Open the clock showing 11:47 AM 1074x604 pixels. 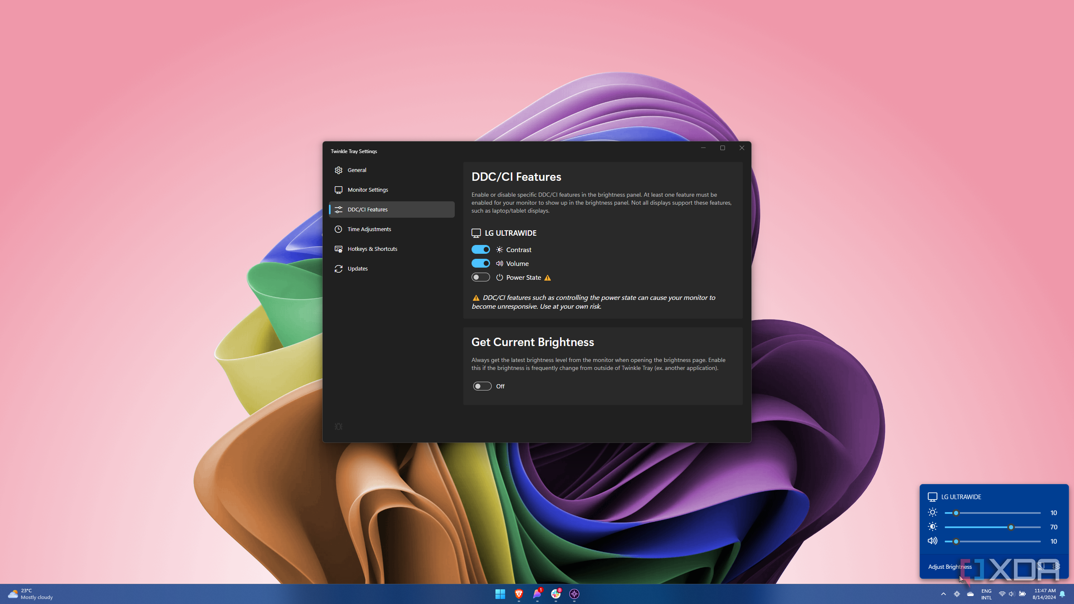(x=1044, y=594)
